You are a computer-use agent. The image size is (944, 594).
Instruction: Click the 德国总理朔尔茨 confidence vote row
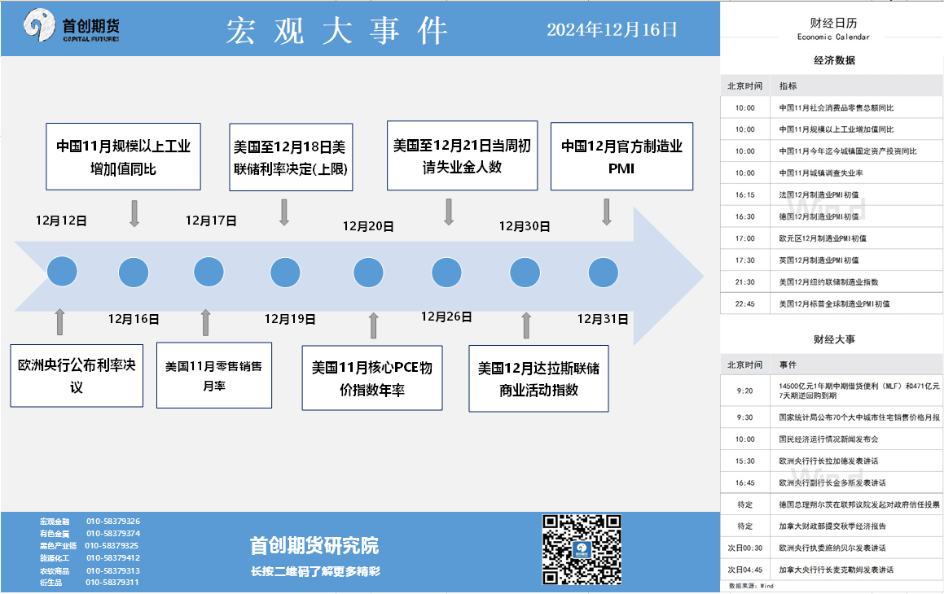(x=832, y=504)
